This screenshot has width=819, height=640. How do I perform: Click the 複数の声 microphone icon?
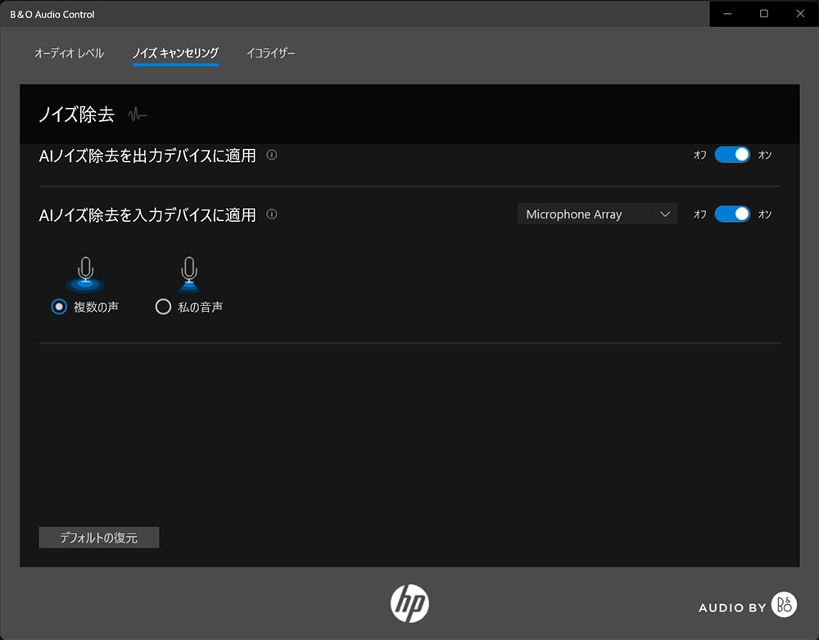(x=85, y=273)
